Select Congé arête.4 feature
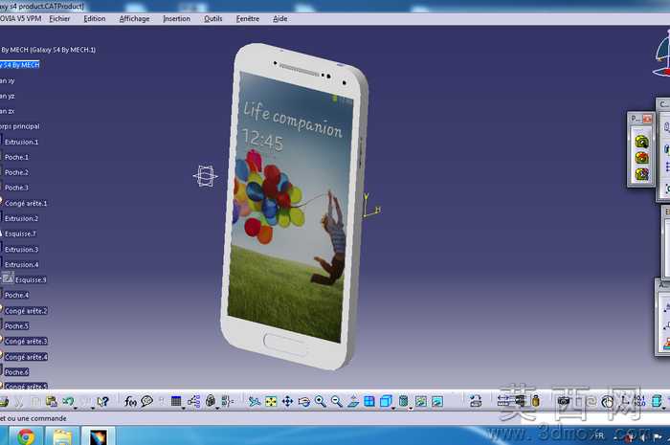The width and height of the screenshot is (670, 445). pos(26,357)
